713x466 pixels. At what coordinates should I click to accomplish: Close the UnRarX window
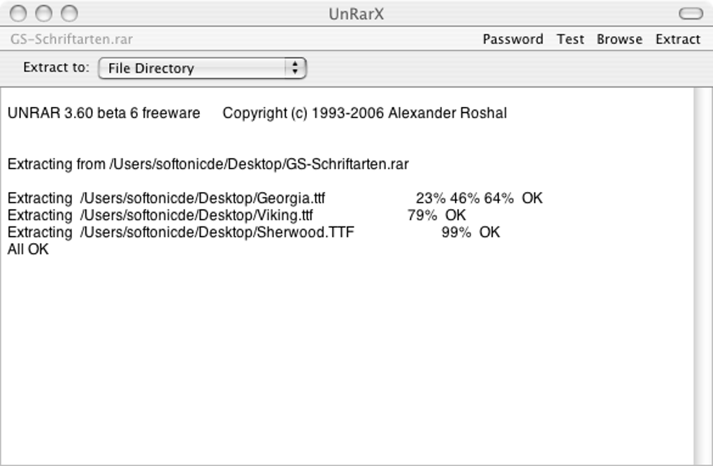[19, 13]
